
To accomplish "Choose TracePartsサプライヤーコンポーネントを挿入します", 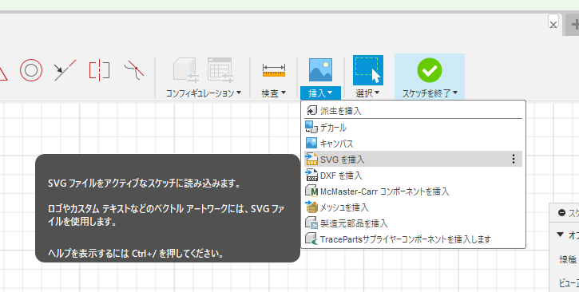I will [x=413, y=239].
